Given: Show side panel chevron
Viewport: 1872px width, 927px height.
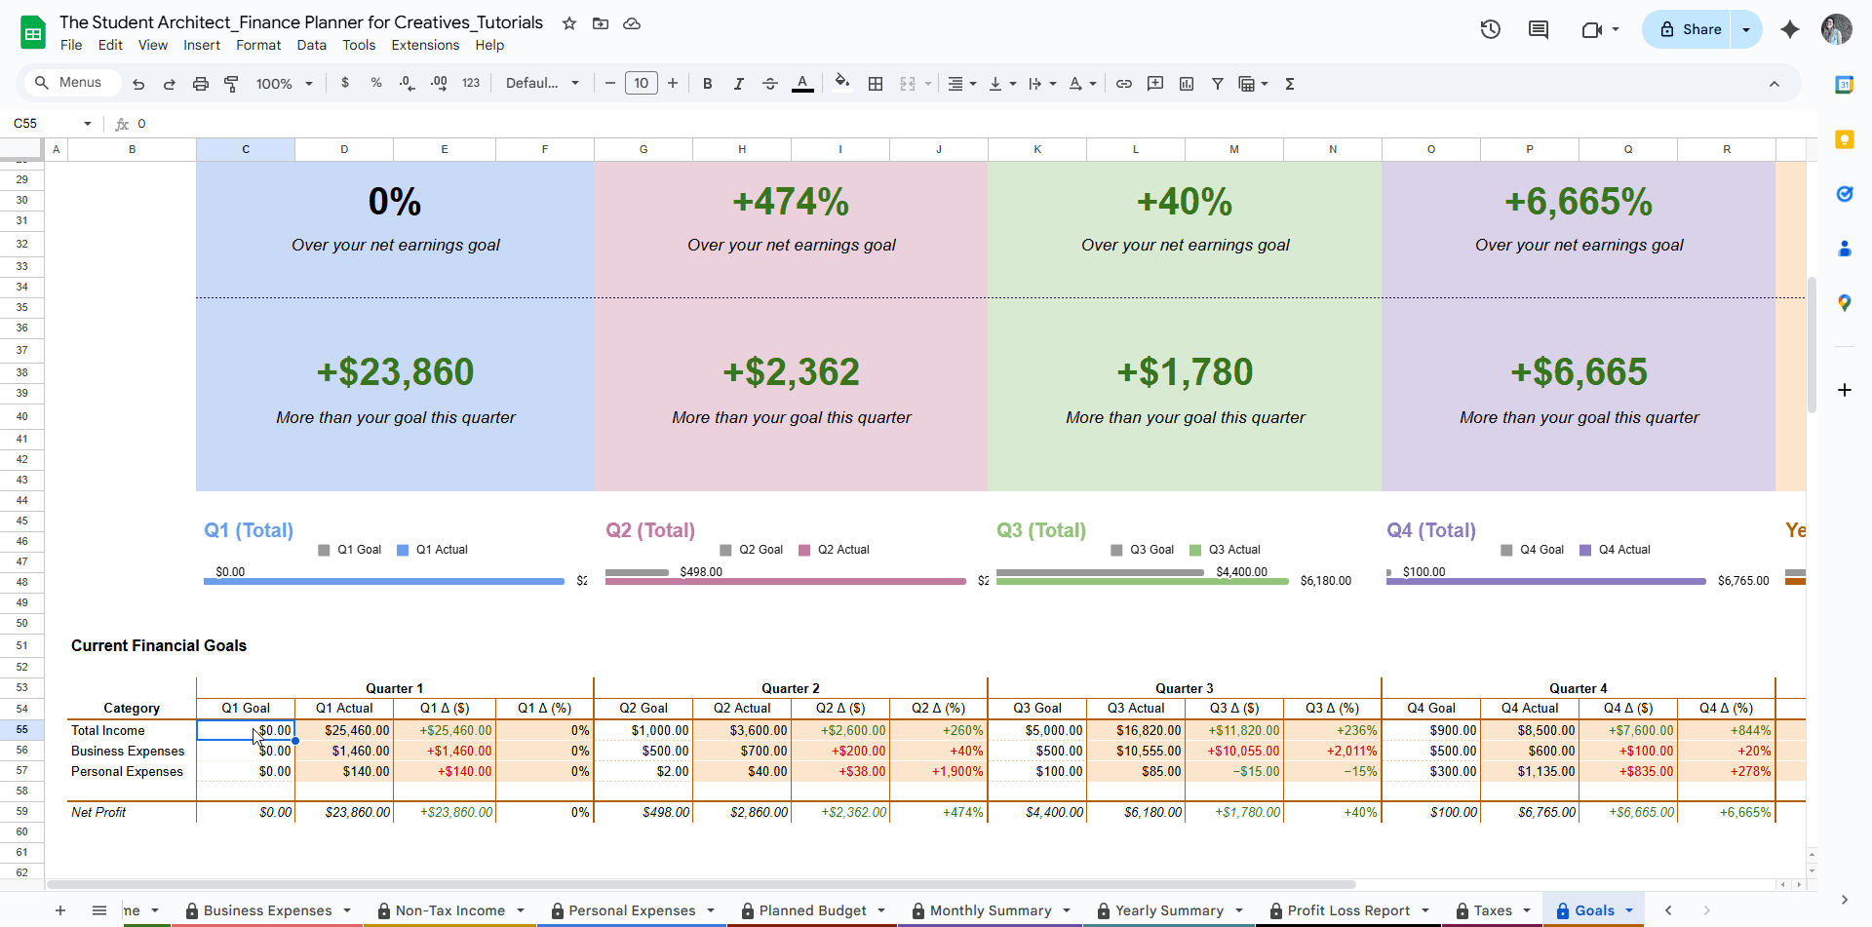Looking at the screenshot, I should coord(1844,900).
